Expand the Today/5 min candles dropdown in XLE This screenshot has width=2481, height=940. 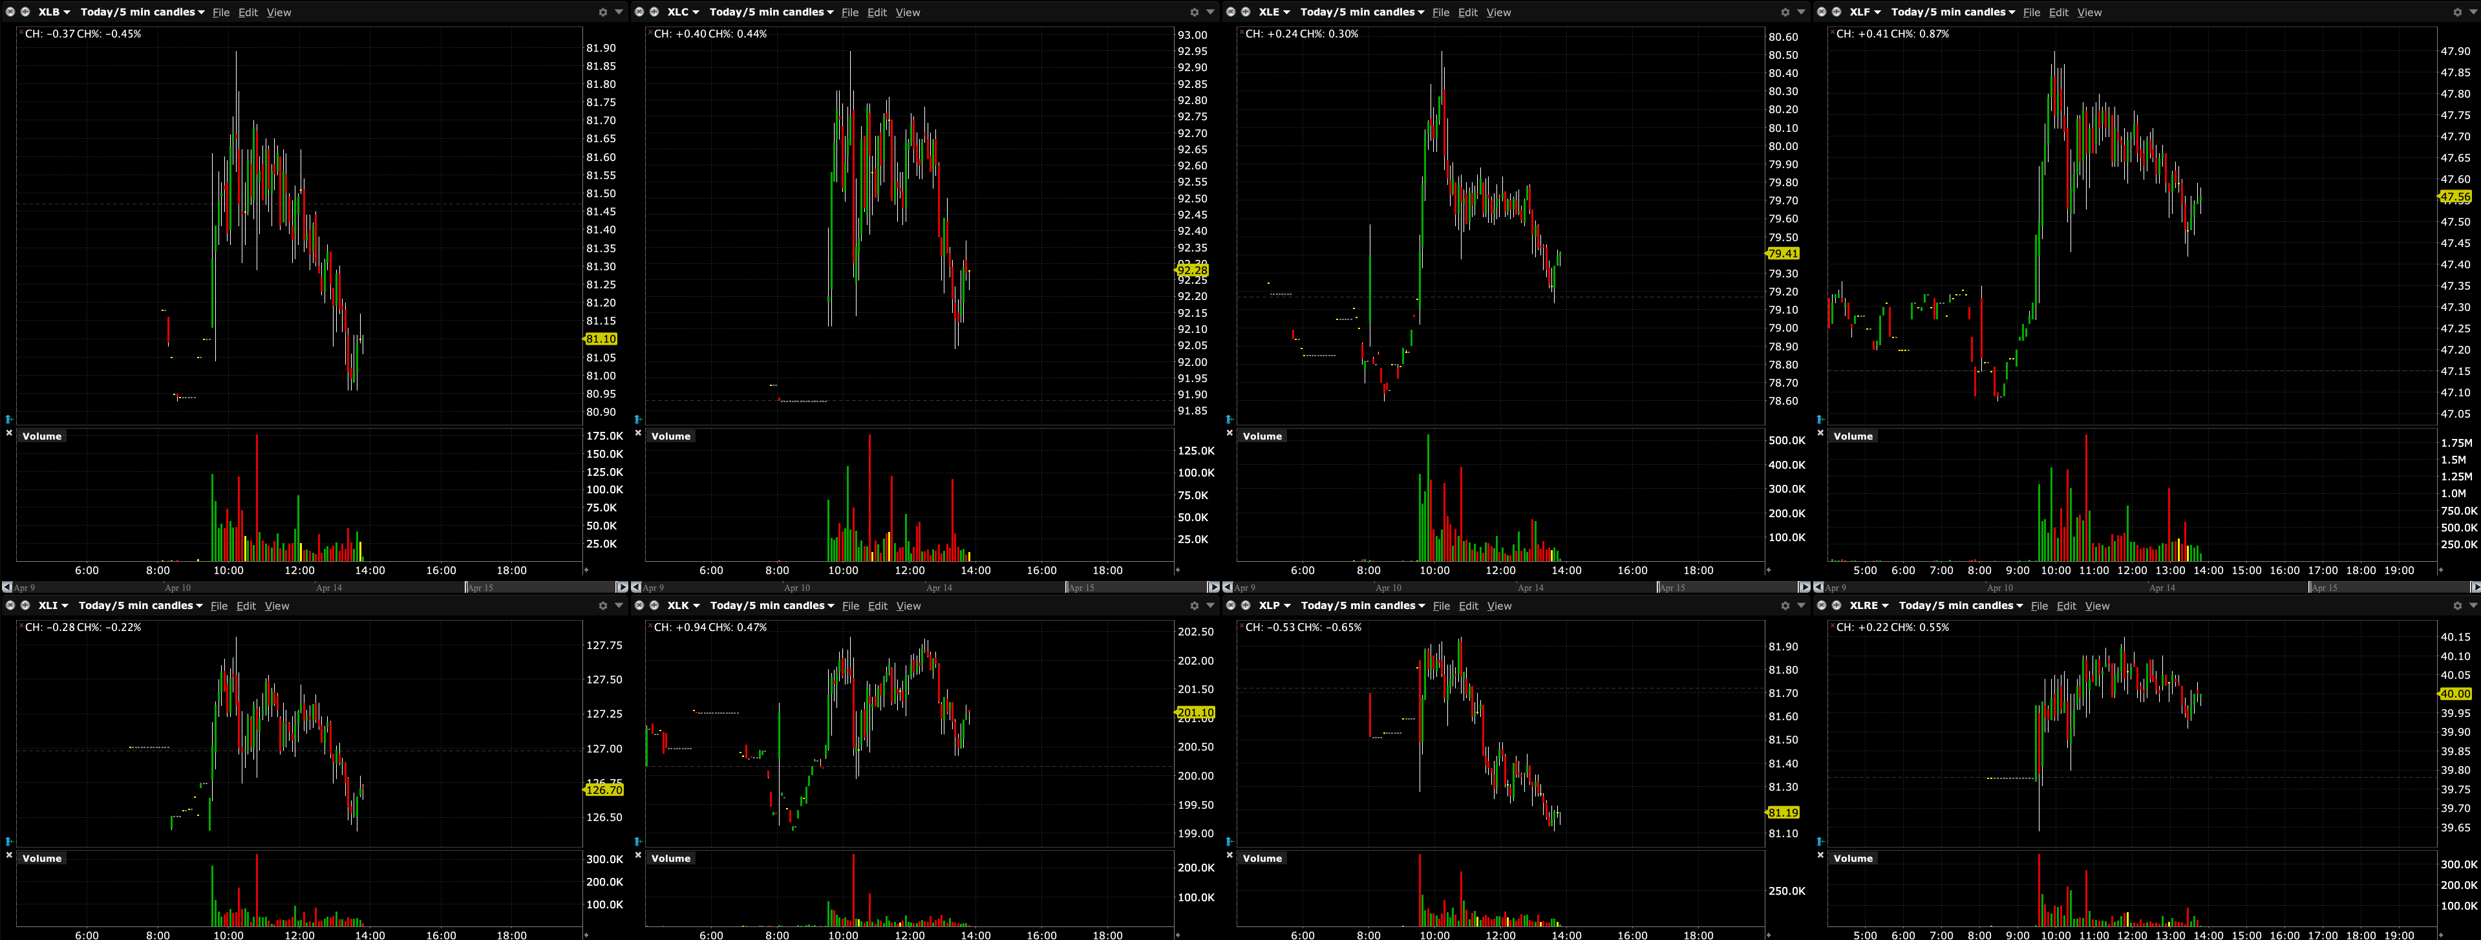pos(1362,12)
